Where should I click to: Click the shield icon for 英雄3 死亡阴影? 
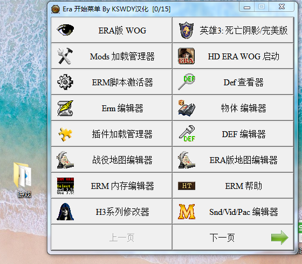coord(186,30)
